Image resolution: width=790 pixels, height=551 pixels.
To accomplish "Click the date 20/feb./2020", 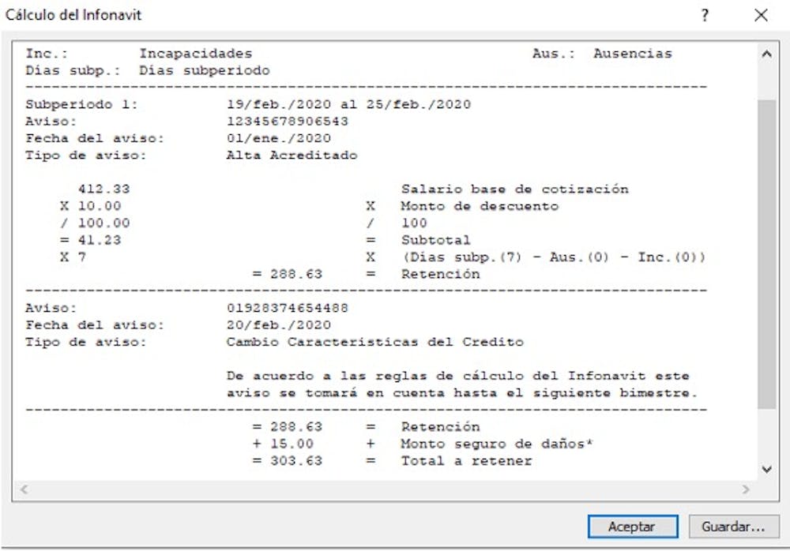I will click(x=279, y=325).
